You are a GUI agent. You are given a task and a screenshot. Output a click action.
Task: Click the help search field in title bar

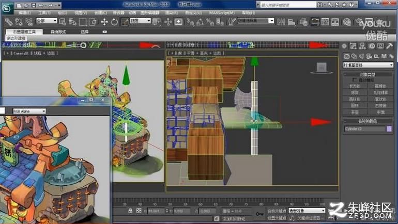pos(288,5)
